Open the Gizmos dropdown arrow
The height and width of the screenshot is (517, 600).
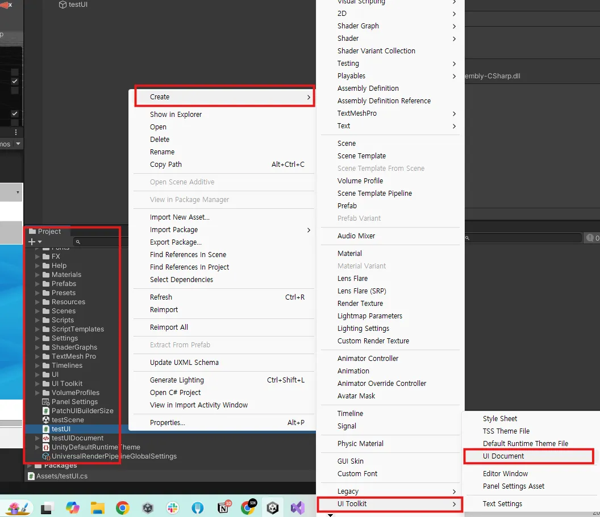18,144
